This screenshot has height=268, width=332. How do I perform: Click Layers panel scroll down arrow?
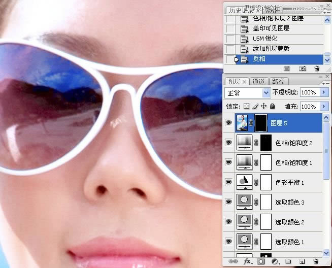coord(326,253)
